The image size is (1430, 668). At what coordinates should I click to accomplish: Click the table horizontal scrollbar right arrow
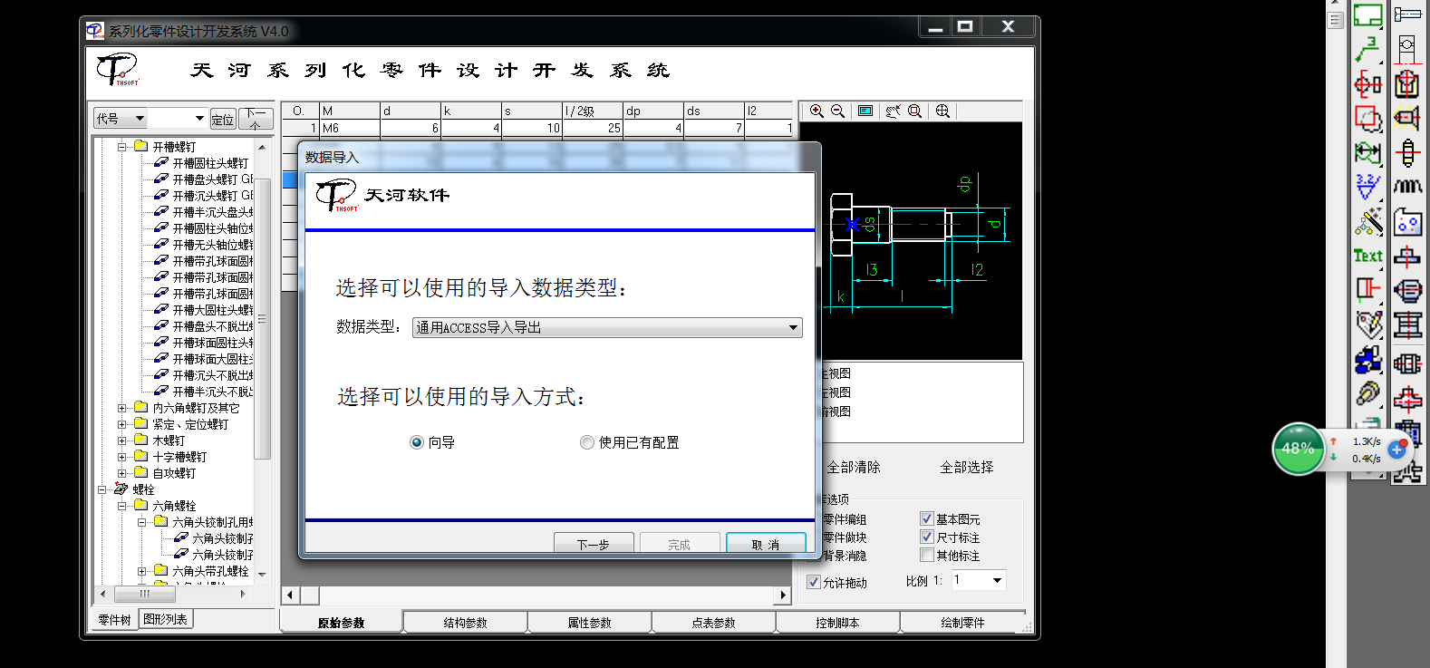tap(784, 595)
